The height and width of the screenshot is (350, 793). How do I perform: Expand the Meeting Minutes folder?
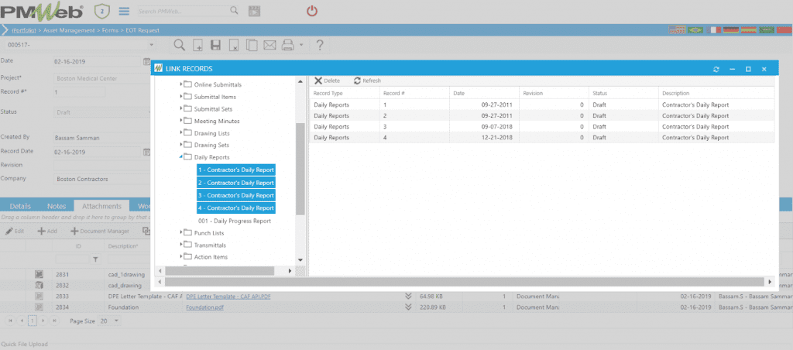click(x=182, y=121)
